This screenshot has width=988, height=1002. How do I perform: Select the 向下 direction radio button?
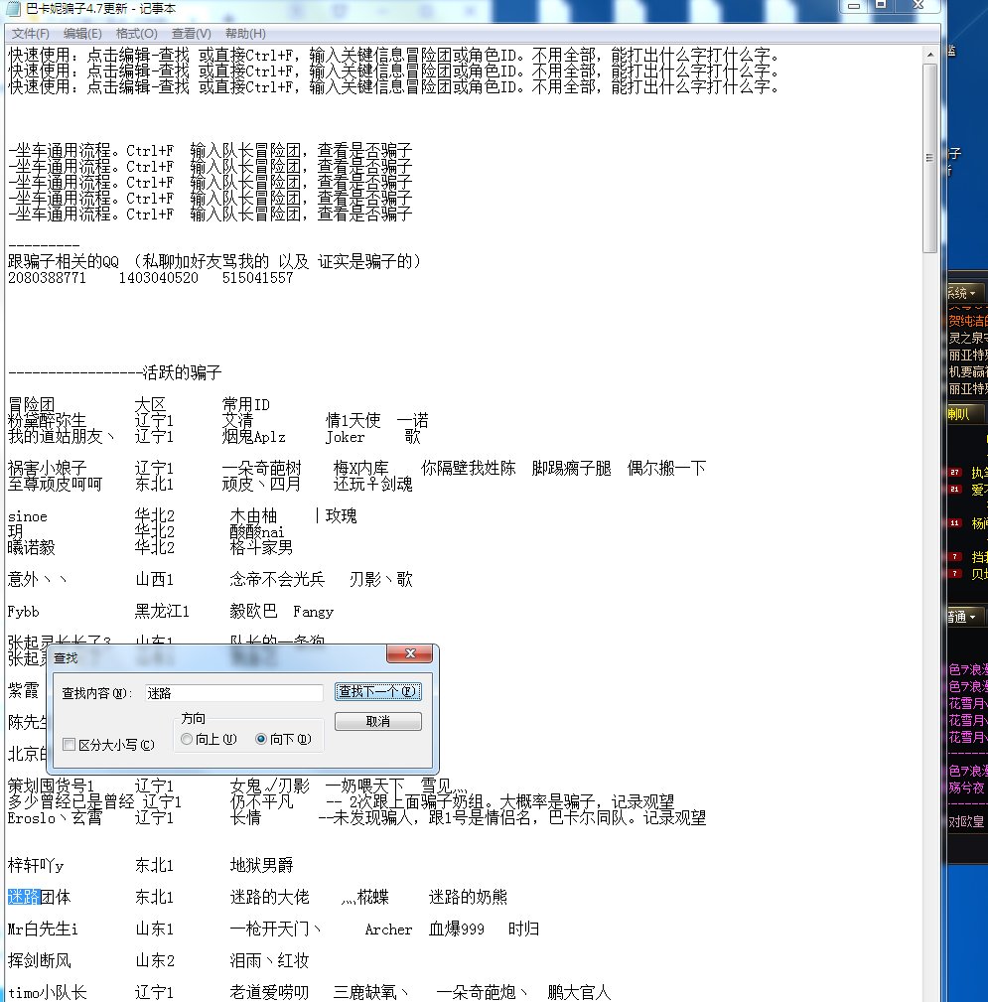(262, 739)
